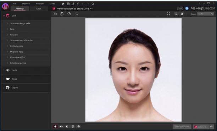Viewport: 217px width, 131px height.
Task: Click the Redo arrow icon
Action: (88, 4)
